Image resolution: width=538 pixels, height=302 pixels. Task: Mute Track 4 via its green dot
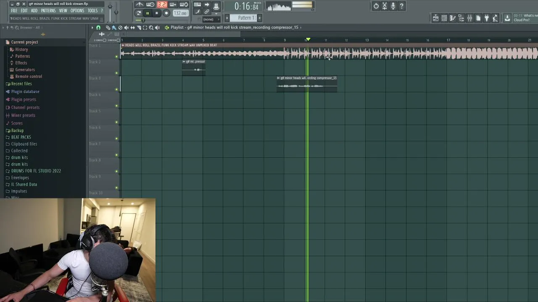(116, 106)
